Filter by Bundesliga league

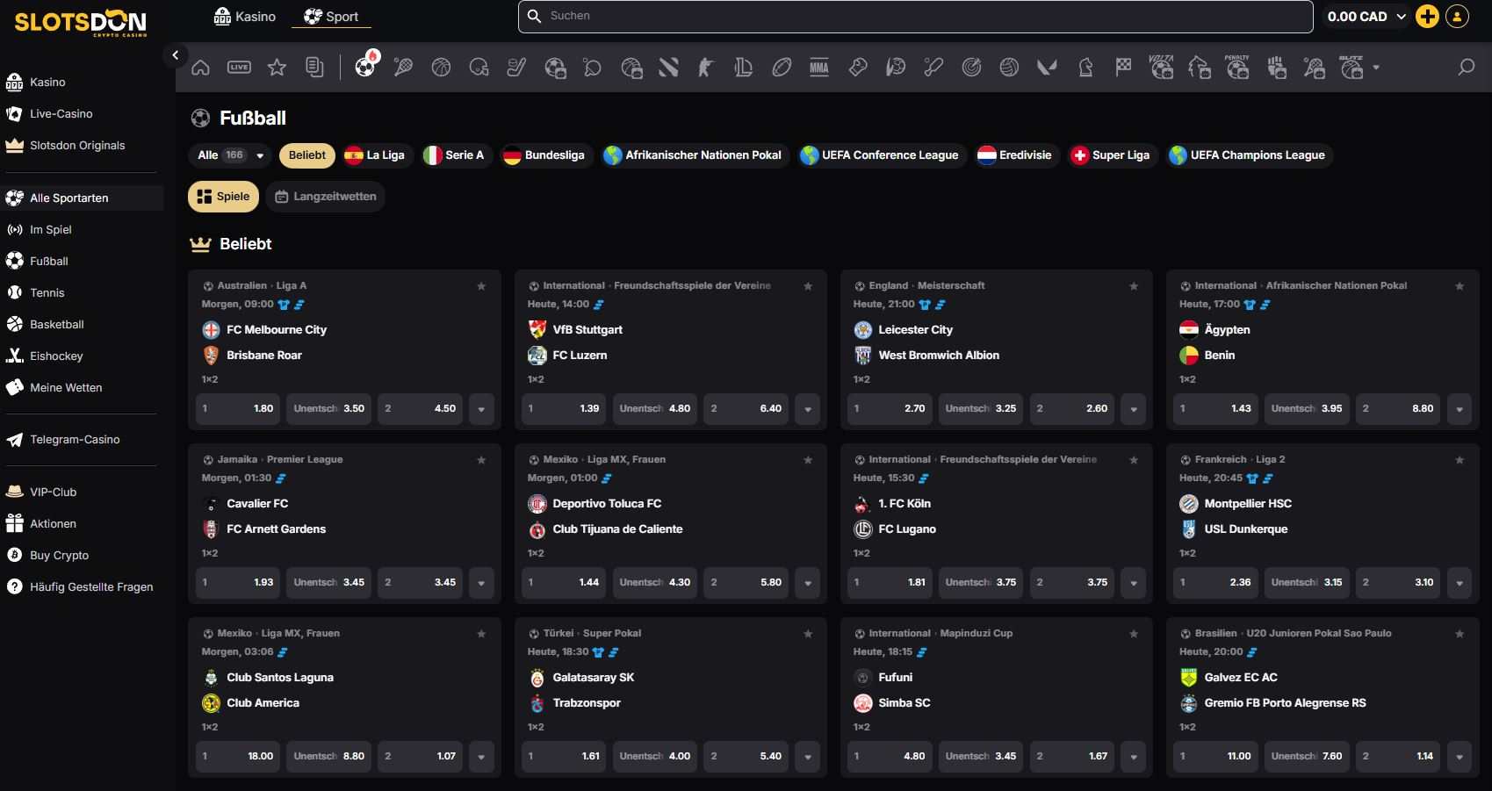click(544, 155)
